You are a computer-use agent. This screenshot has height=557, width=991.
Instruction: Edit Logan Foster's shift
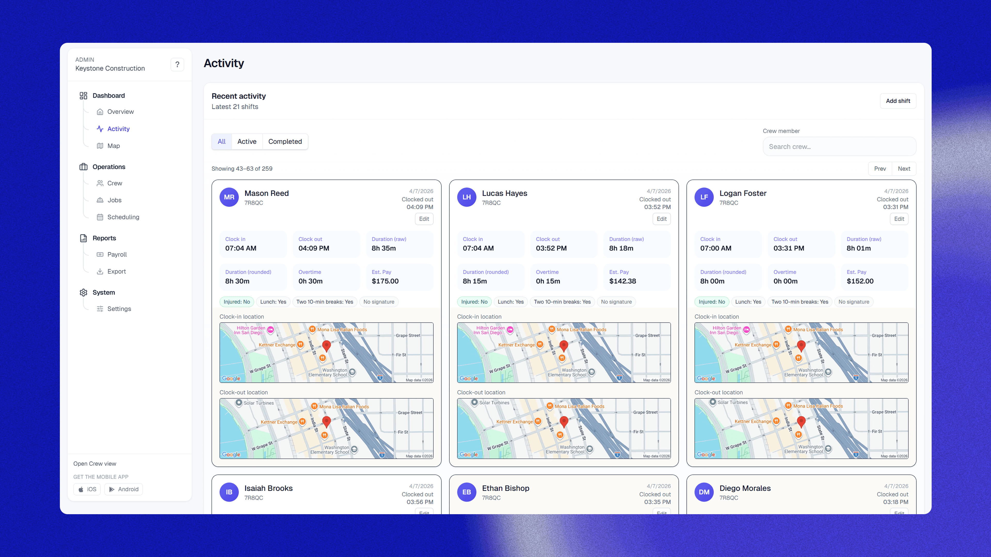(x=899, y=219)
